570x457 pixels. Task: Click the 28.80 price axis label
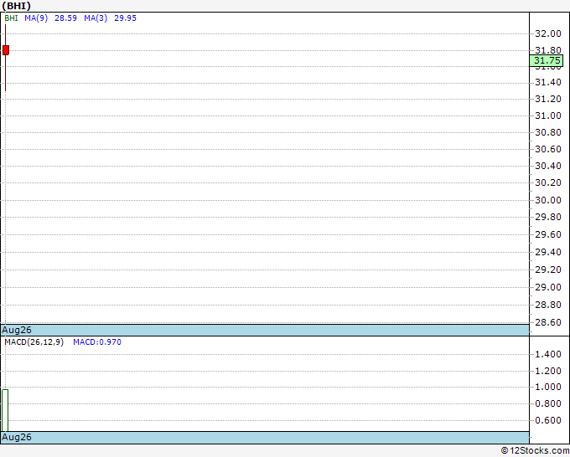click(x=548, y=305)
